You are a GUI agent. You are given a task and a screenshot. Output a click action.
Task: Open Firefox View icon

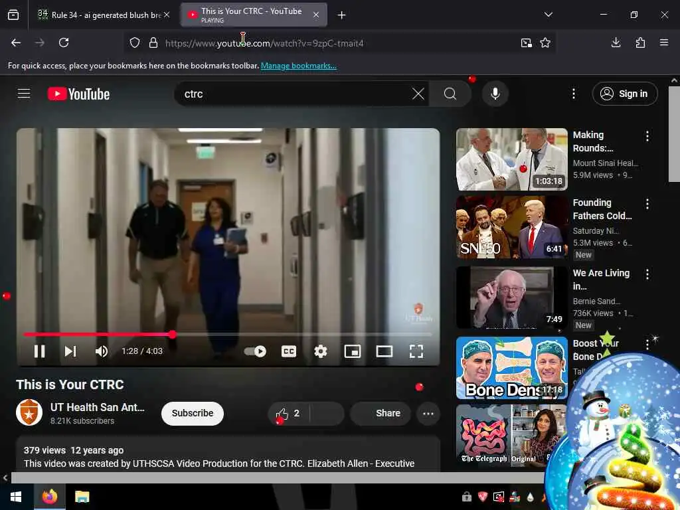[13, 15]
